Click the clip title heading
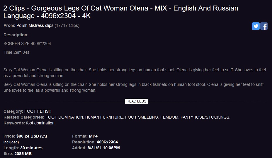This screenshot has height=158, width=272. (121, 12)
